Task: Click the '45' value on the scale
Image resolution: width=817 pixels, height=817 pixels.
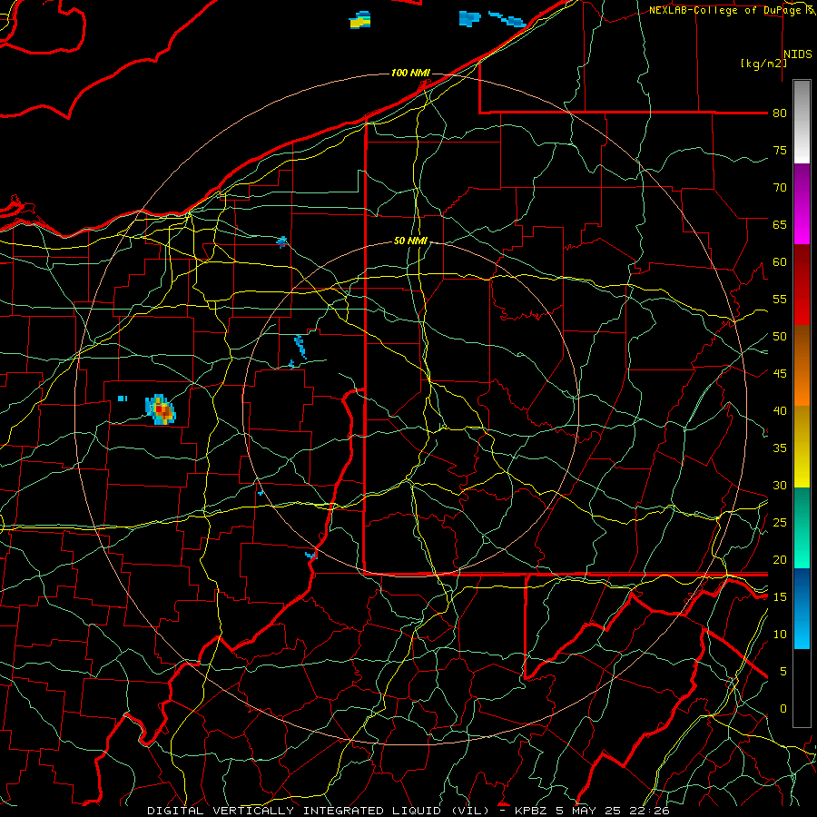Action: pyautogui.click(x=780, y=374)
